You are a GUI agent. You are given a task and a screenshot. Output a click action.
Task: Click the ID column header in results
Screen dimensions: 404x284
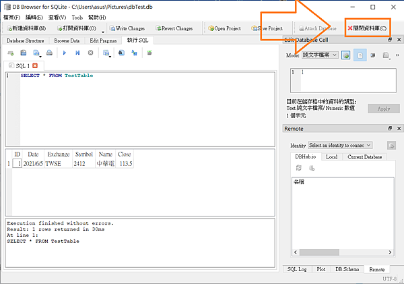(x=17, y=154)
